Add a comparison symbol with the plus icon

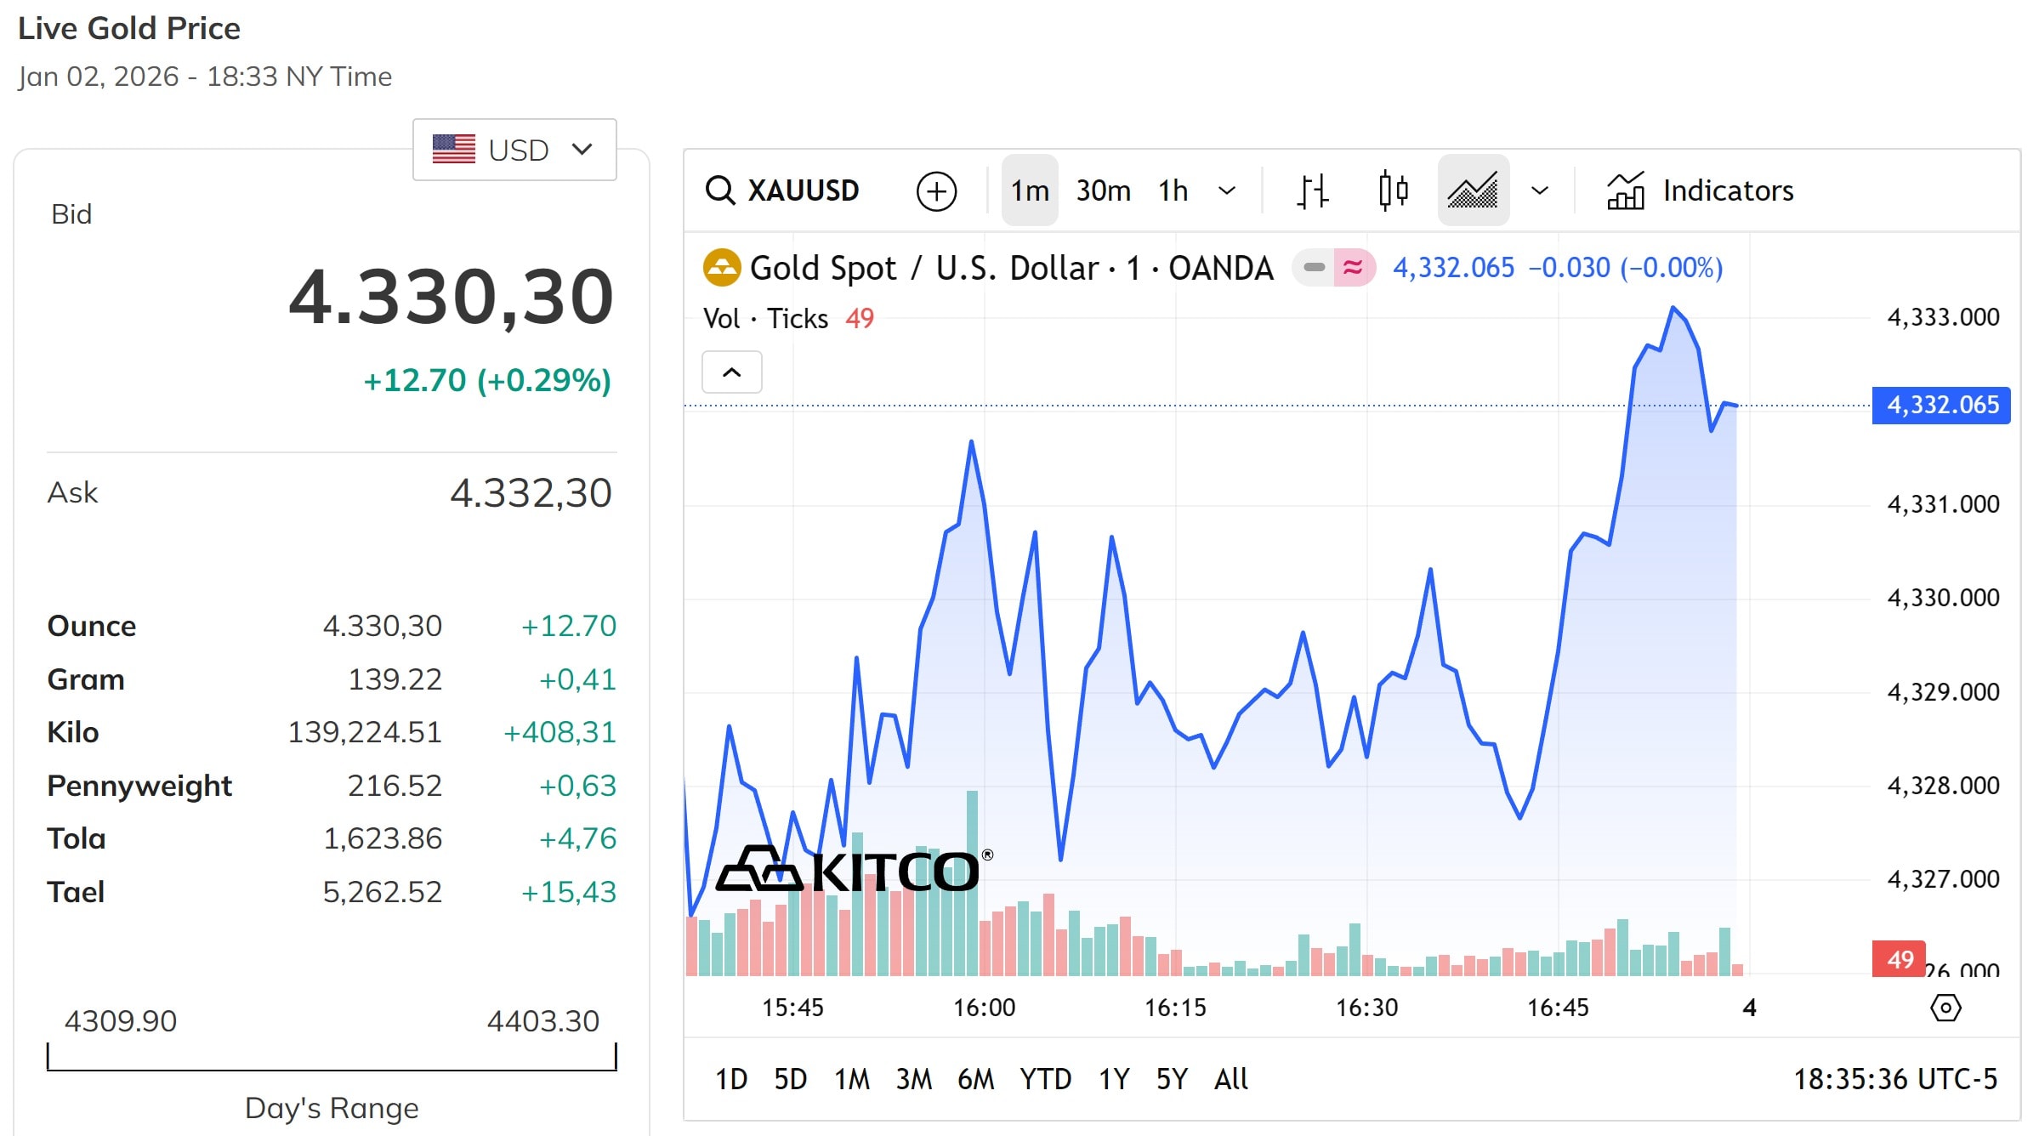pyautogui.click(x=935, y=190)
